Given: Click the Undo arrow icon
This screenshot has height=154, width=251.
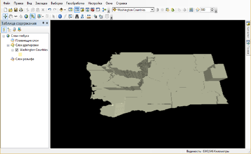Looking at the screenshot, I should click(50, 10).
